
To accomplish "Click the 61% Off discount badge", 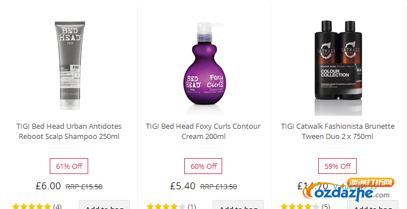I will [69, 166].
